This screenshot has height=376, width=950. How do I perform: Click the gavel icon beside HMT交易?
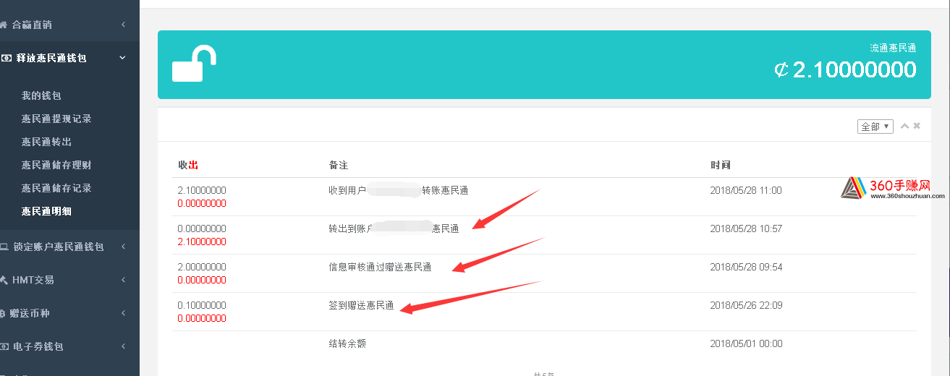(x=4, y=280)
